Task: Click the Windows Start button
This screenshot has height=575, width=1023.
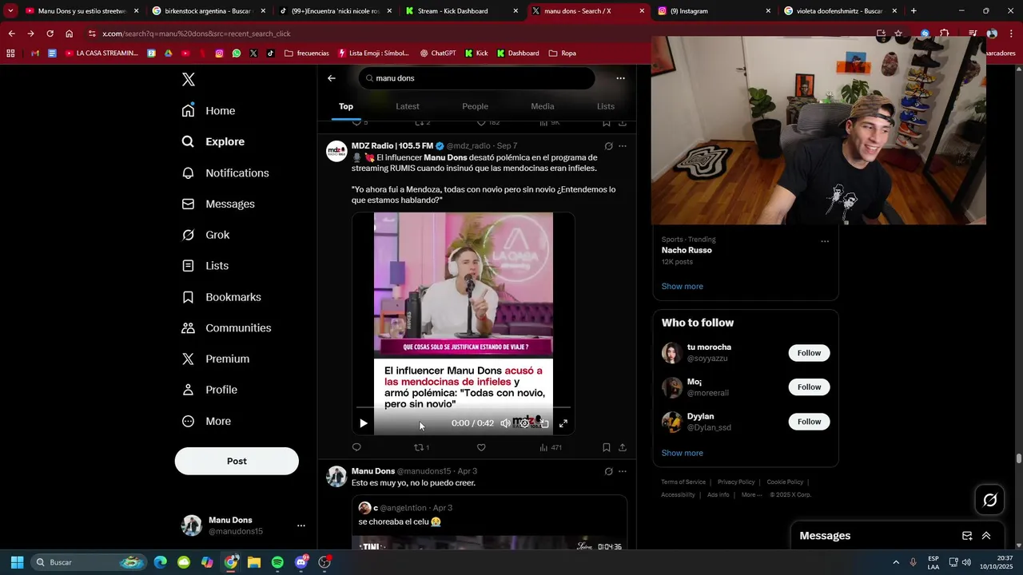Action: (x=17, y=562)
